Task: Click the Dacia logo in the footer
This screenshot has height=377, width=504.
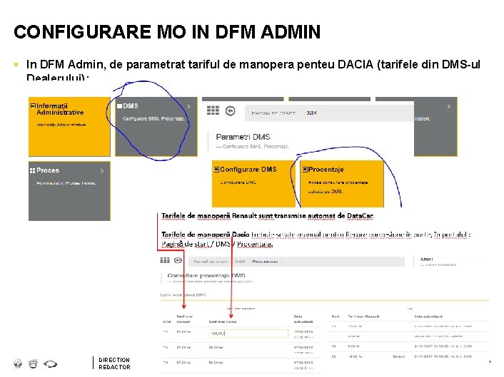Action: tap(33, 363)
